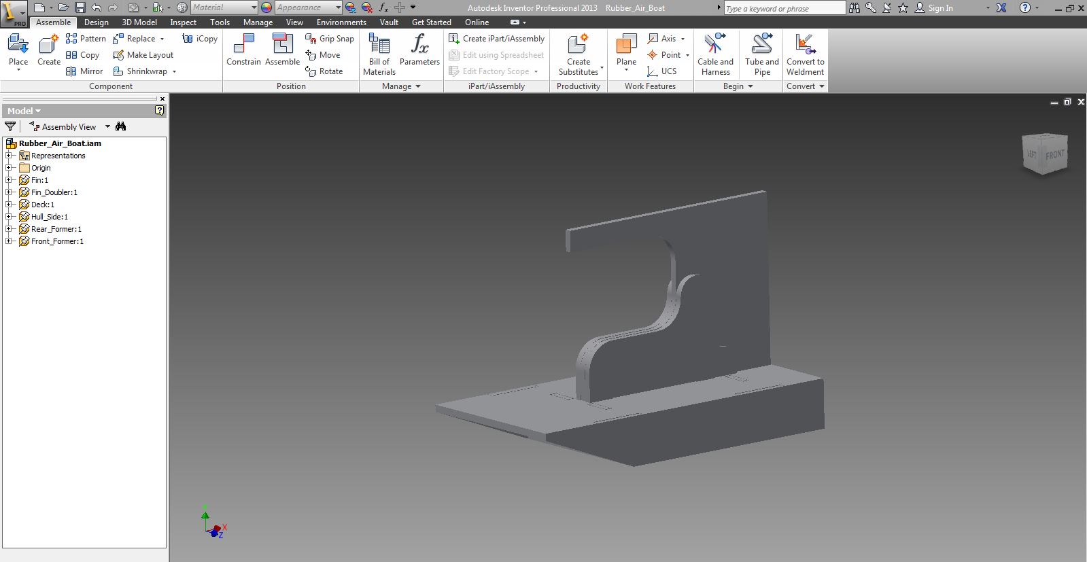Click the Create component icon

tap(48, 45)
